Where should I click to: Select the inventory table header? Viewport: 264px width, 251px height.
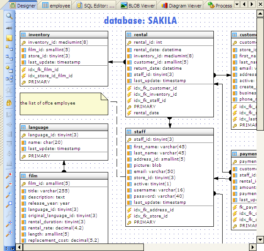tap(64, 34)
